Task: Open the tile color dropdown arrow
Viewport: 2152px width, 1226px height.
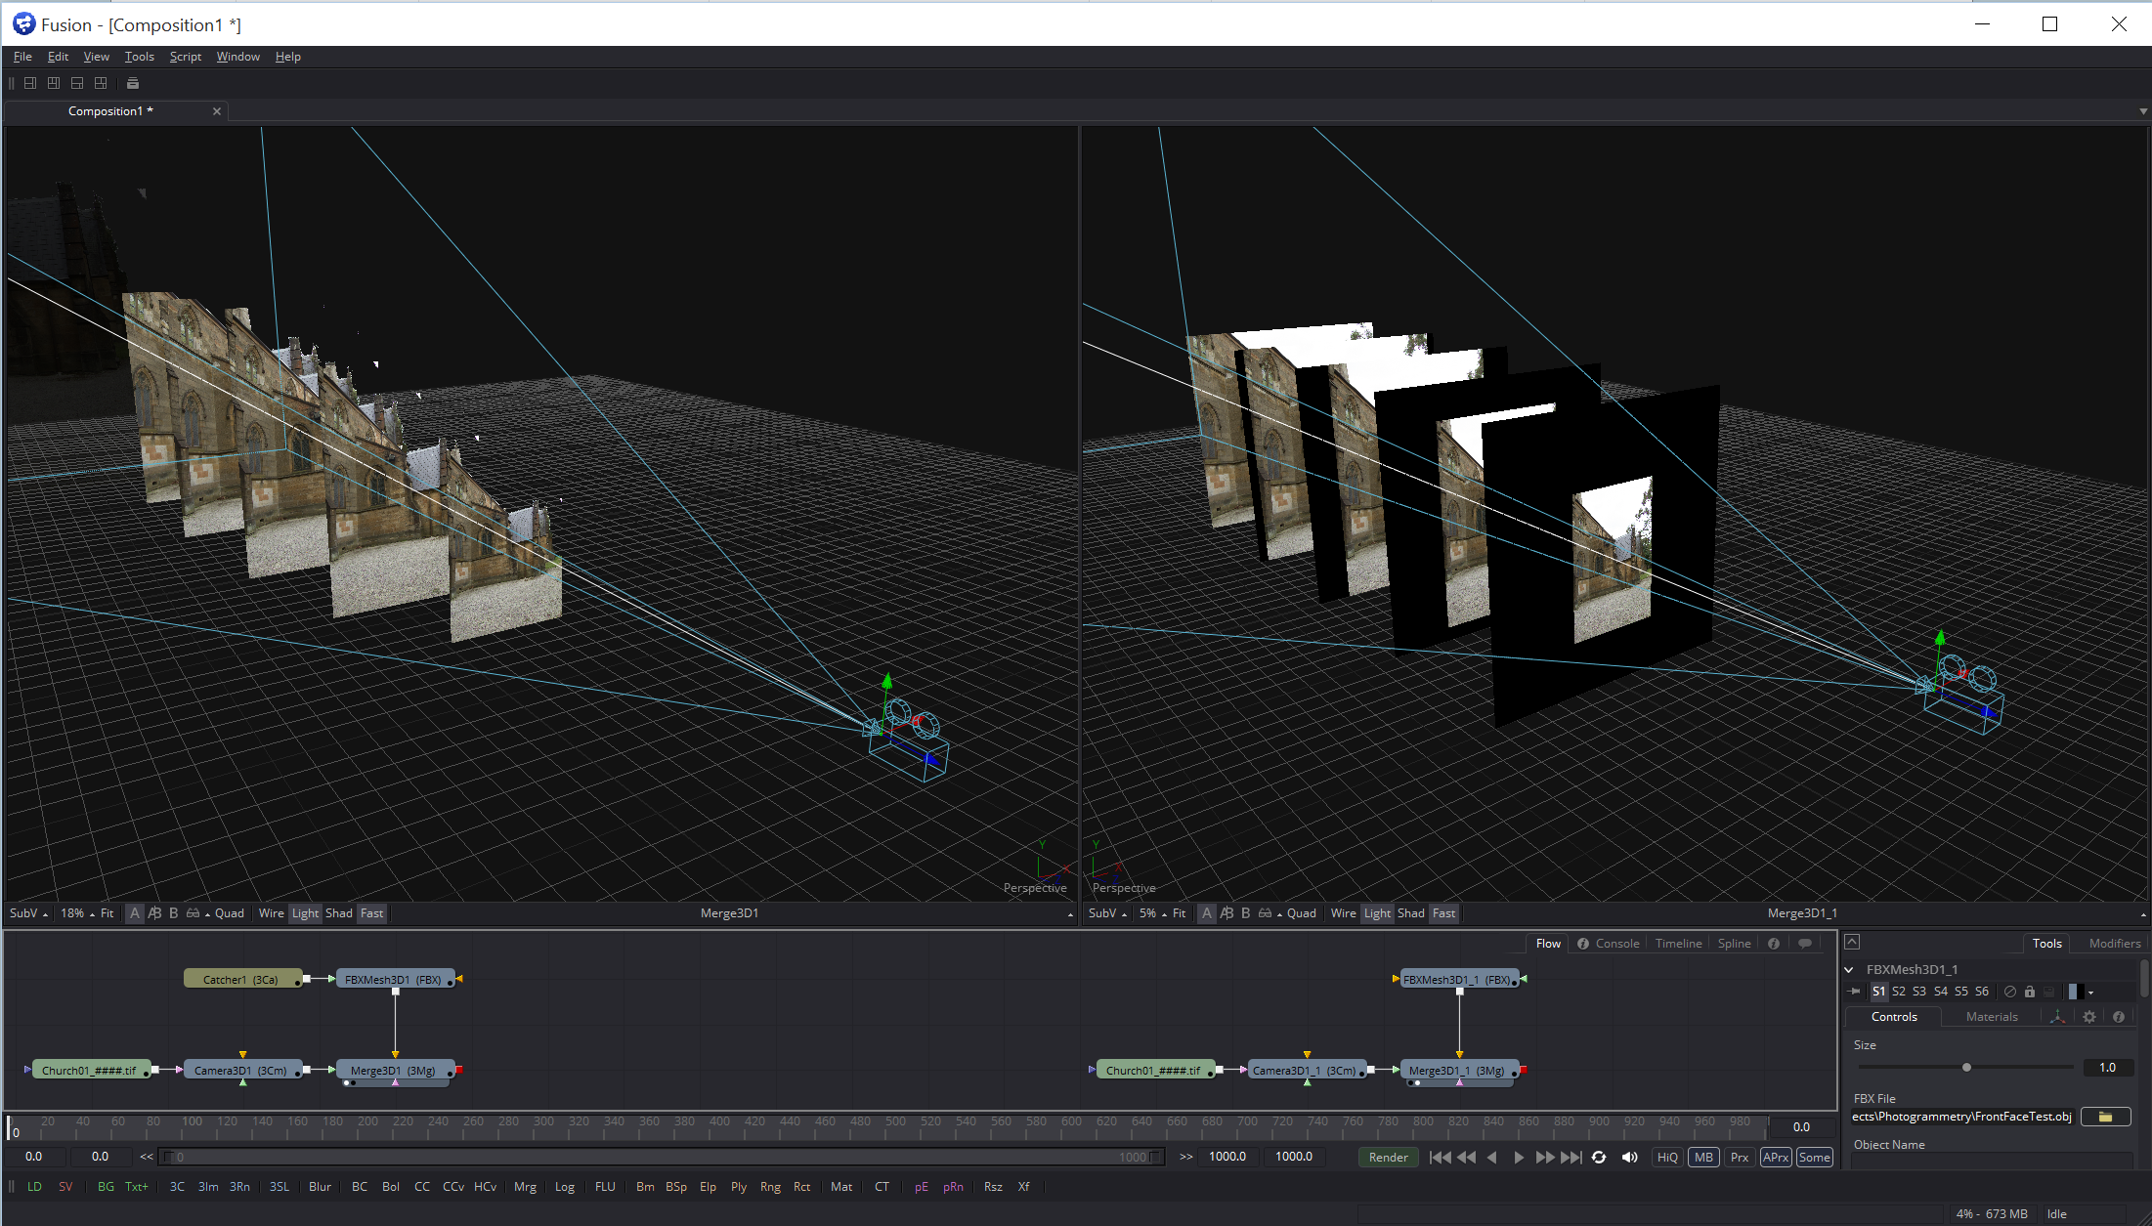Action: 2090,993
